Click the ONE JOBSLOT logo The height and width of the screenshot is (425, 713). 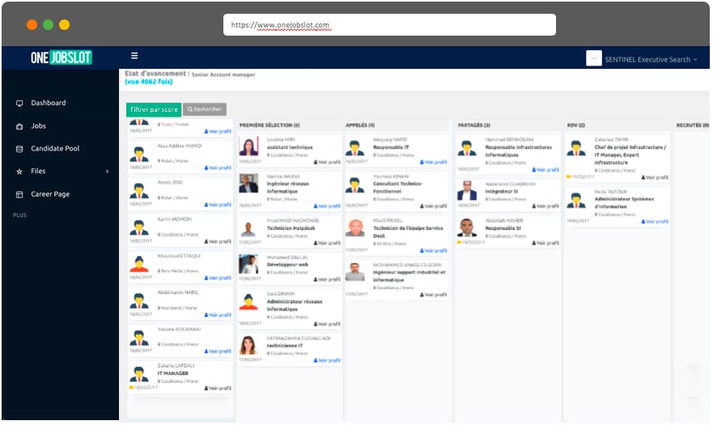point(61,57)
